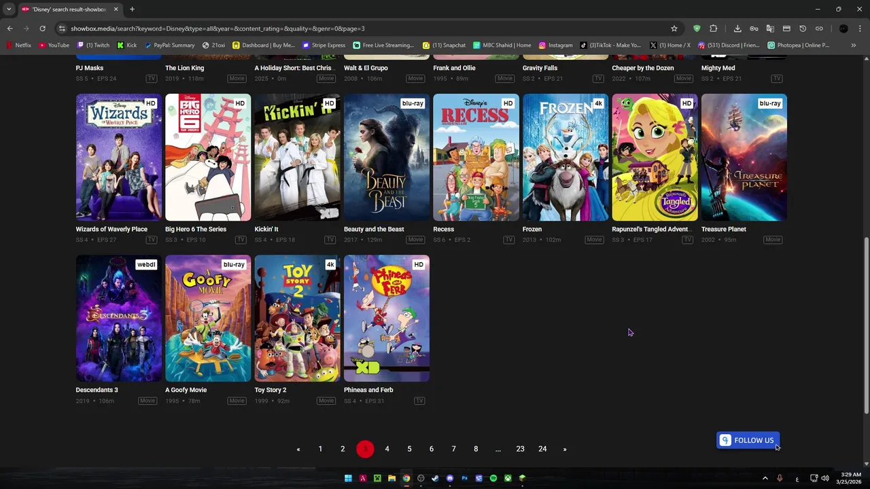
Task: Open the YouTube bookmark
Action: (54, 46)
